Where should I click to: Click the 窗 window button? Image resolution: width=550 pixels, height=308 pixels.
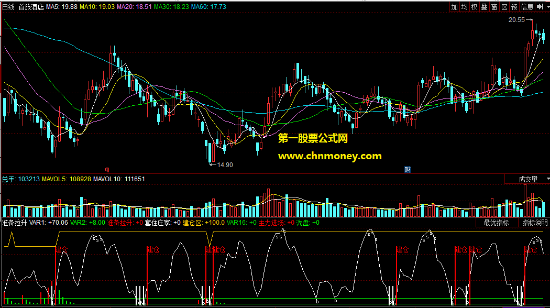(494, 7)
